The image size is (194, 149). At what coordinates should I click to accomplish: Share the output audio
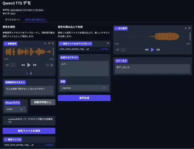[189, 28]
